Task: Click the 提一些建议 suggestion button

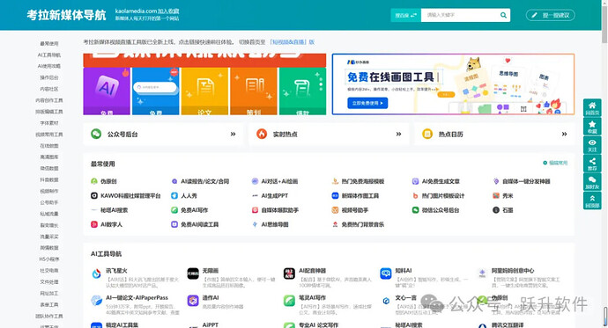Action: (550, 15)
